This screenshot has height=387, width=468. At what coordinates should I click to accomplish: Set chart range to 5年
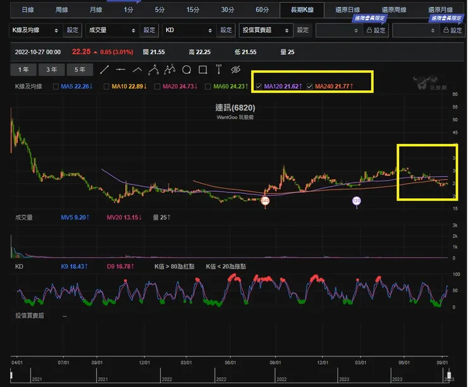[80, 69]
